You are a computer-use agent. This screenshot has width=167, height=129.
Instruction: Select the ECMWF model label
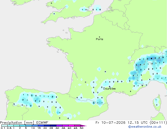pyautogui.click(x=42, y=123)
